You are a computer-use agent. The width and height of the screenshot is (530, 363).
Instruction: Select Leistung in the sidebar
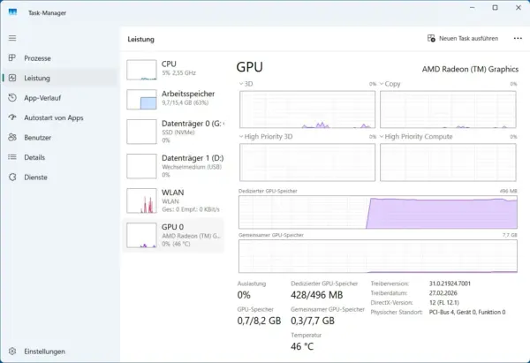pyautogui.click(x=60, y=78)
